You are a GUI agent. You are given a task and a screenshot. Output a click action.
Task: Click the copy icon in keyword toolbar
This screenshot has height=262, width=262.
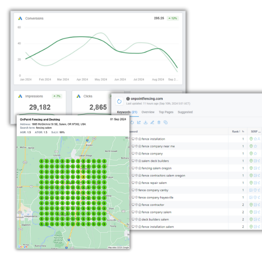click(165, 122)
